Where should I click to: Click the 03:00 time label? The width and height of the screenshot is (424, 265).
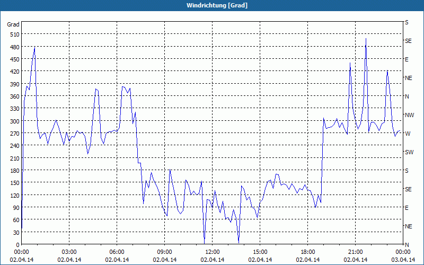tap(69, 252)
